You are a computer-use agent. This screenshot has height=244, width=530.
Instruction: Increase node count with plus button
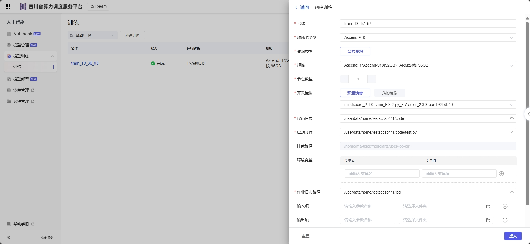pos(372,79)
